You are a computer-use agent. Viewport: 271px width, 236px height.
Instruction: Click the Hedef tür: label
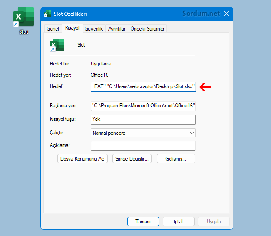pyautogui.click(x=60, y=64)
